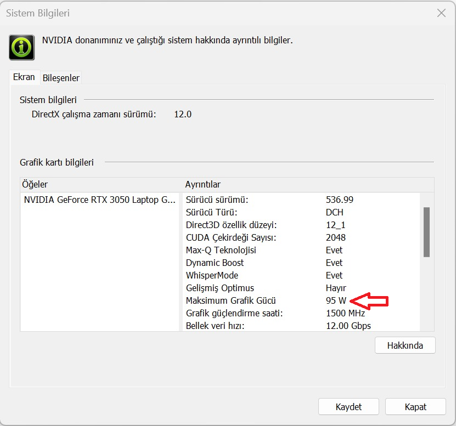Click the Kaydet button
This screenshot has height=426, width=456.
348,406
